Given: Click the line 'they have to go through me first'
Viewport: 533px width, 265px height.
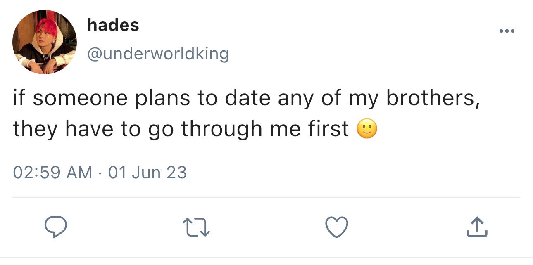Looking at the screenshot, I should click(181, 130).
